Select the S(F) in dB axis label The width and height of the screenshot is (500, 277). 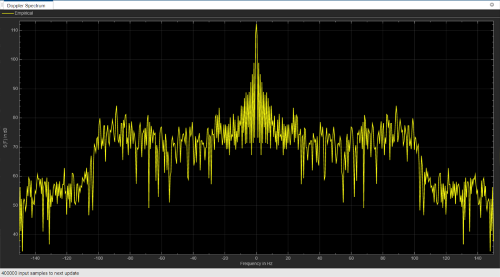[5, 137]
